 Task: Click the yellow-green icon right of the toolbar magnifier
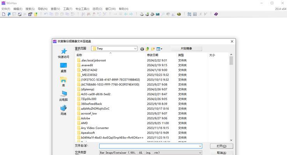pos(179,14)
